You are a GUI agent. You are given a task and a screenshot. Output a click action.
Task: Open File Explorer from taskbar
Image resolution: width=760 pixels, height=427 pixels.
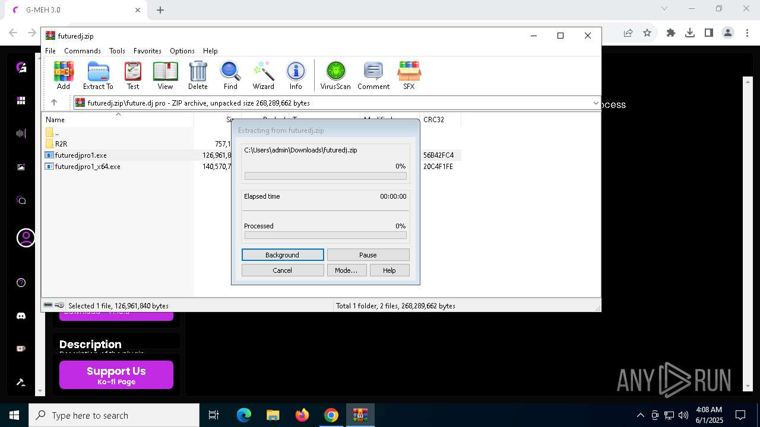[273, 415]
